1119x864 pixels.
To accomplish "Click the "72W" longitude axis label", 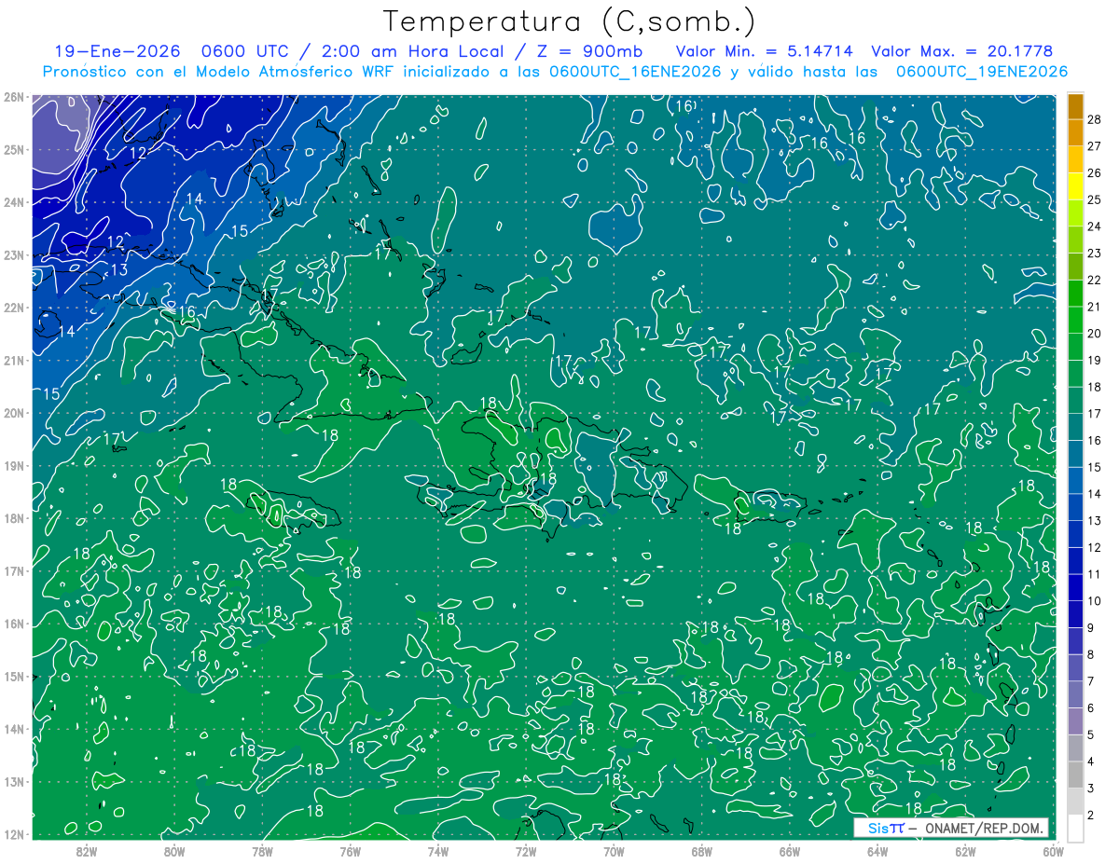I will (526, 851).
